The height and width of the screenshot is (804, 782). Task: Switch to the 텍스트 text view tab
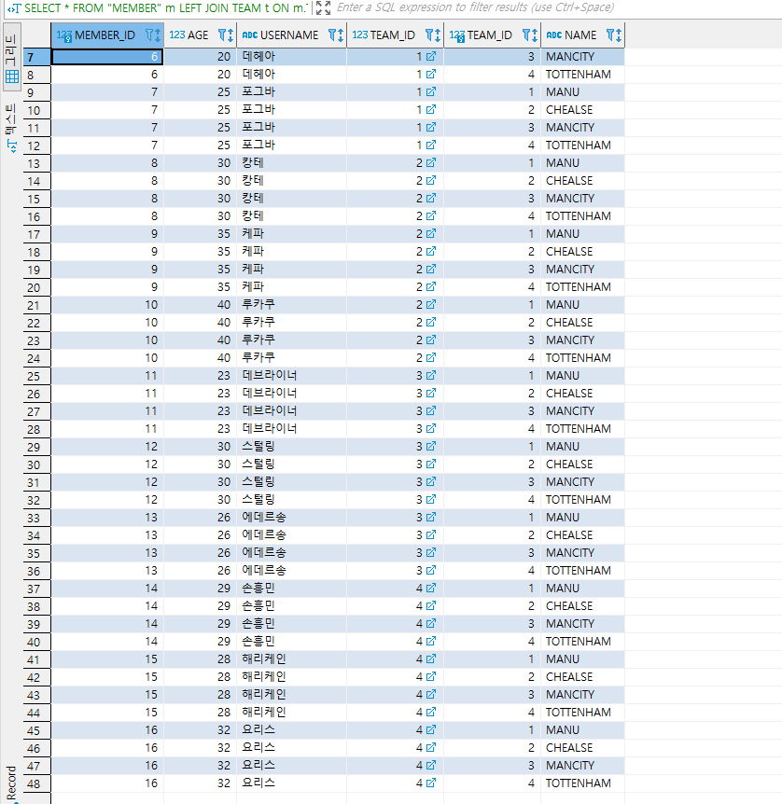coord(11,128)
